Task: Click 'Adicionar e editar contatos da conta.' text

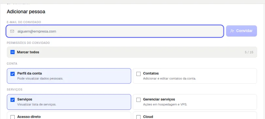Action: pos(170,79)
